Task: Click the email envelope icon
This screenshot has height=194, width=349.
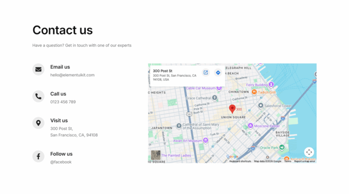Action: 38,70
